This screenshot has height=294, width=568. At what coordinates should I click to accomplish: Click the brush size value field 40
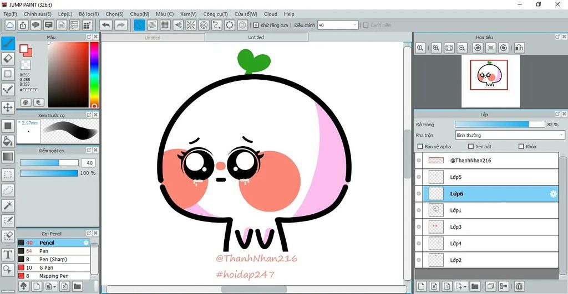point(89,163)
